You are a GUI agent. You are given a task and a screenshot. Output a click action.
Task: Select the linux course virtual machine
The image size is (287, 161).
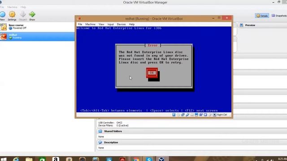[x=37, y=27]
